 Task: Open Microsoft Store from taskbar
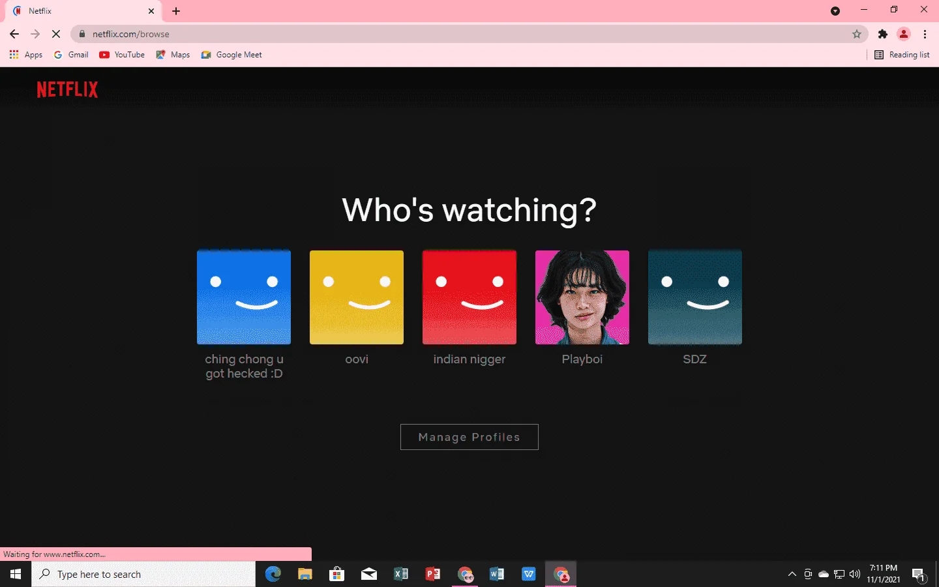[336, 574]
